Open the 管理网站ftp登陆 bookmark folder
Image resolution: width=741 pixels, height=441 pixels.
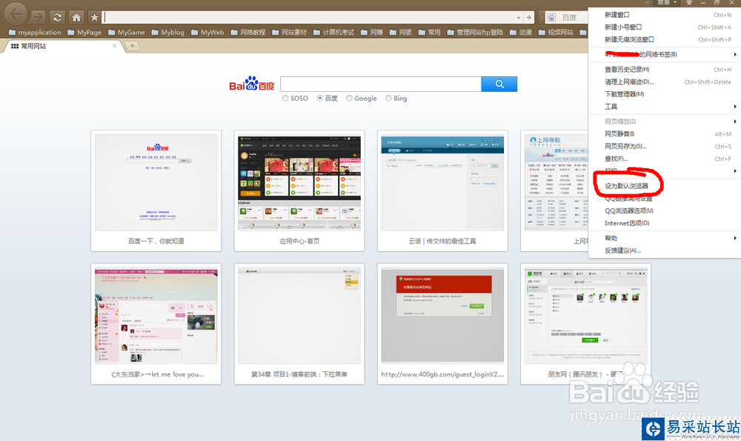point(475,32)
